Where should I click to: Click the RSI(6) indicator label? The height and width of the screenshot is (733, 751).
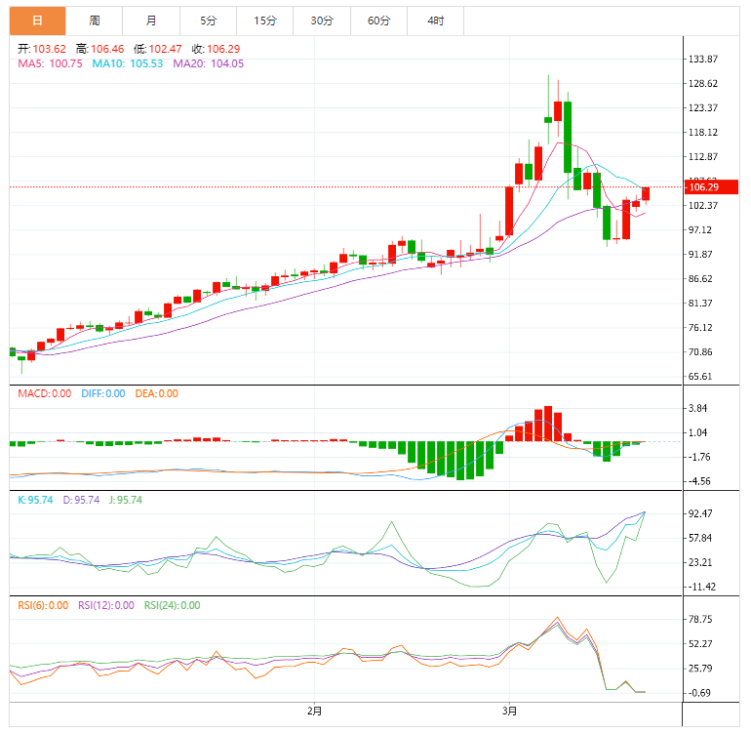pos(43,605)
